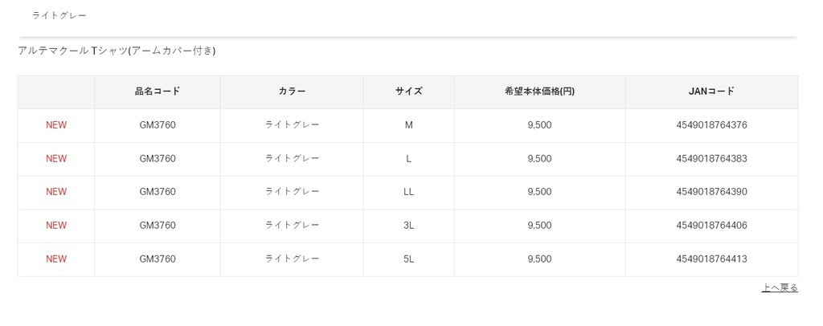823x326 pixels.
Task: Click the サイズ column header
Action: [x=408, y=92]
